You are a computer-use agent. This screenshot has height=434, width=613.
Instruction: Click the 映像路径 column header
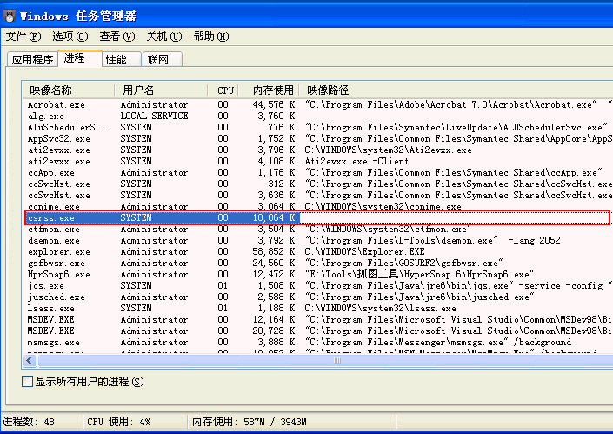(x=456, y=90)
